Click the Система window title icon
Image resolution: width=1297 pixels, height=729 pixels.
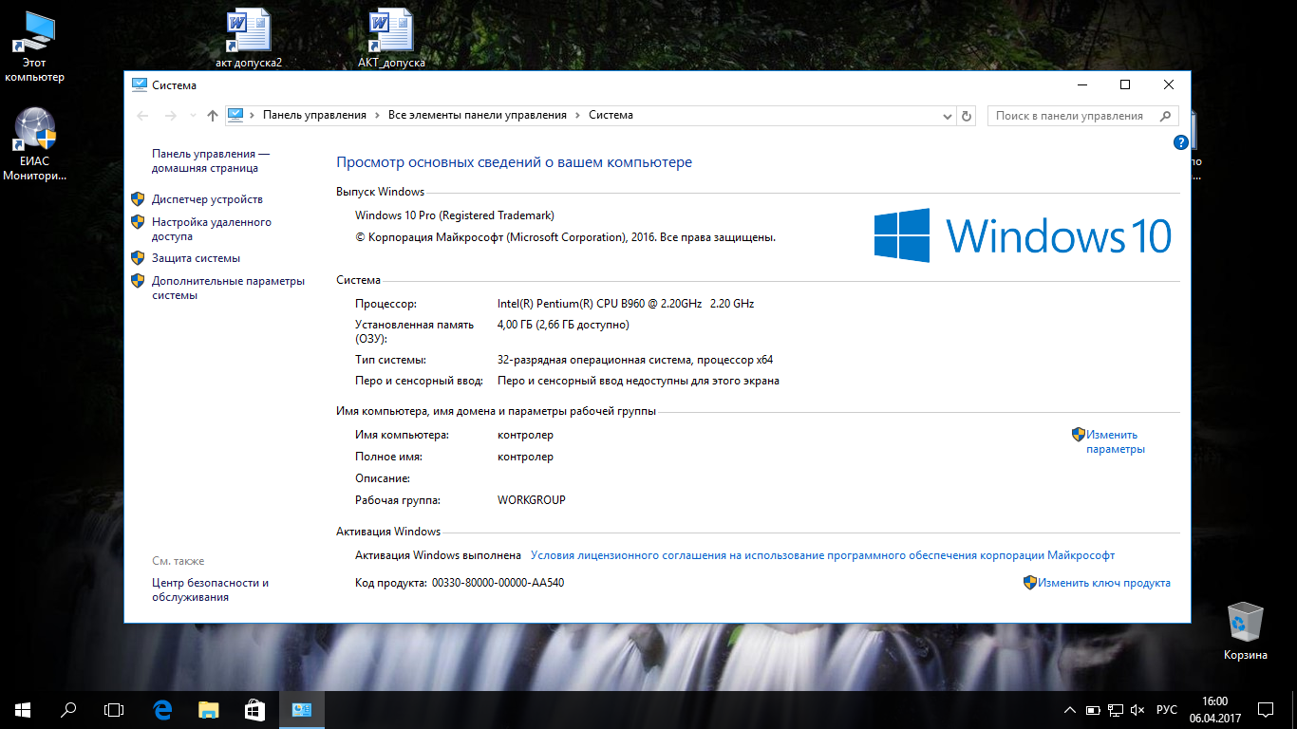tap(139, 84)
